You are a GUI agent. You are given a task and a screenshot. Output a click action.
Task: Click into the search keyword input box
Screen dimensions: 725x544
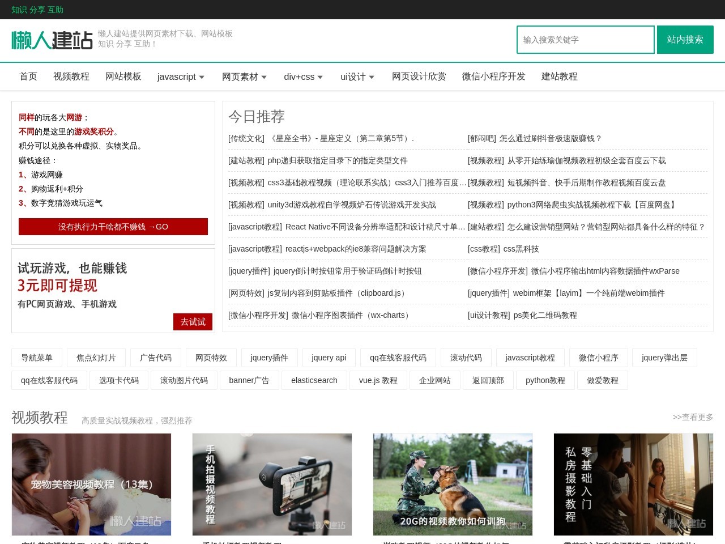[585, 40]
